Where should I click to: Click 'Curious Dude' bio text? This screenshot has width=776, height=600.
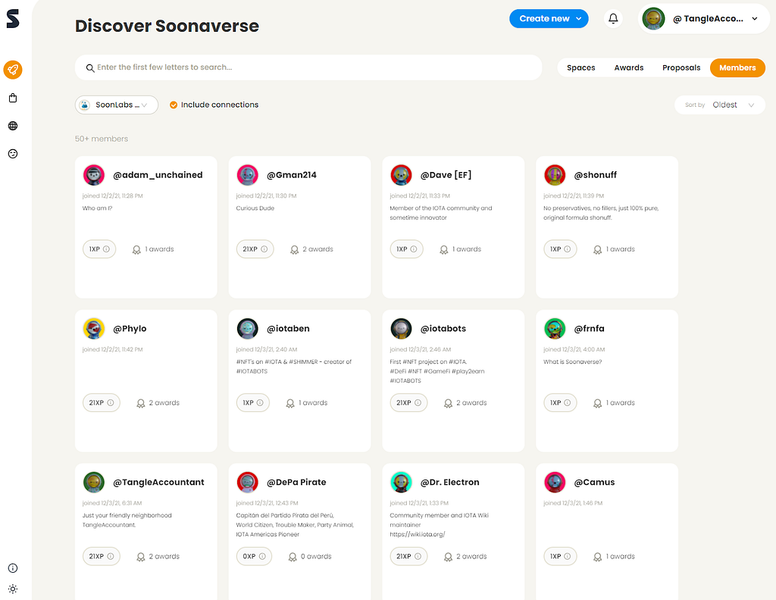[255, 208]
